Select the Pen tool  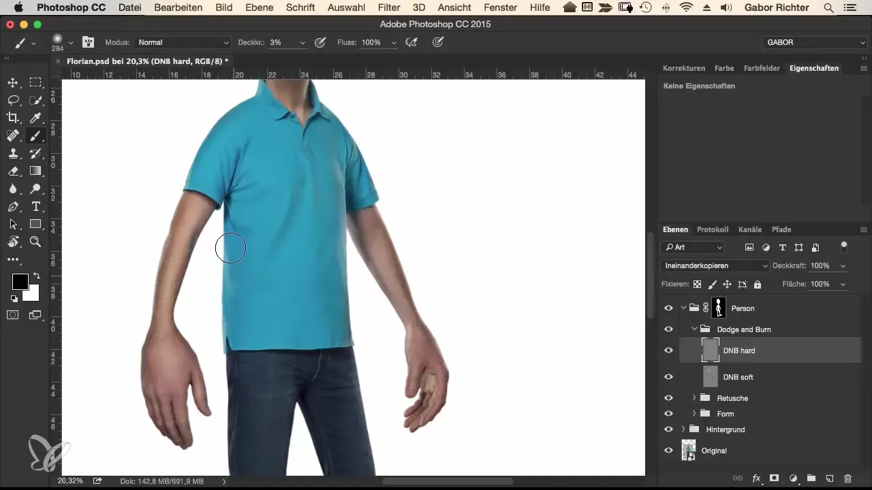tap(13, 206)
